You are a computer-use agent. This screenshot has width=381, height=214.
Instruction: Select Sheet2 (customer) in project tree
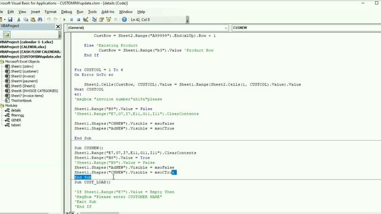(24, 71)
